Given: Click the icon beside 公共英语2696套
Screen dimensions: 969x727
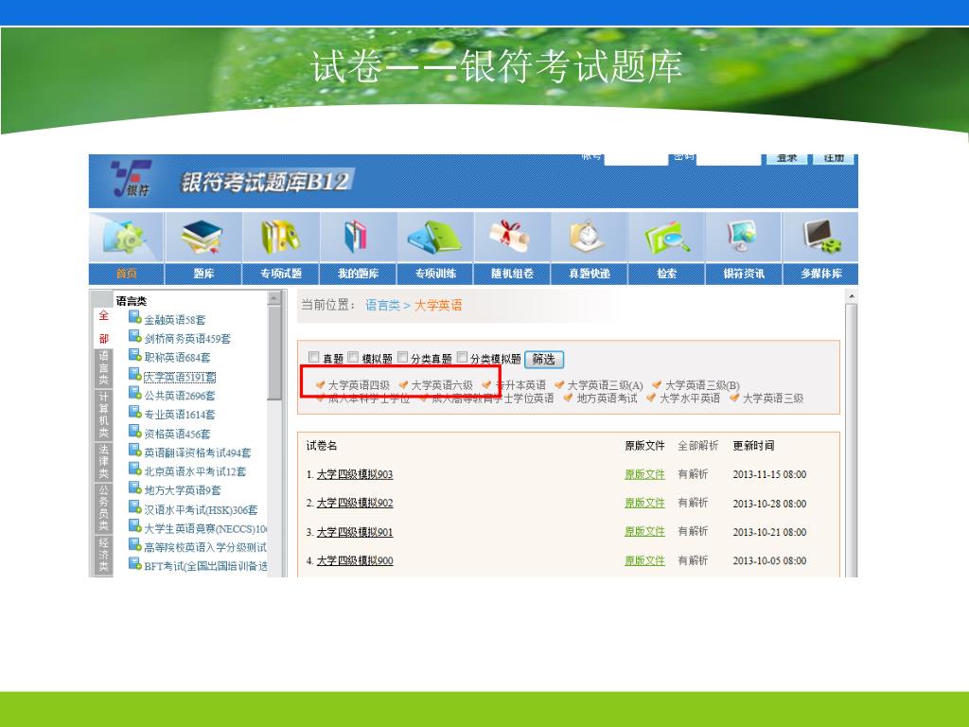Looking at the screenshot, I should pyautogui.click(x=134, y=393).
